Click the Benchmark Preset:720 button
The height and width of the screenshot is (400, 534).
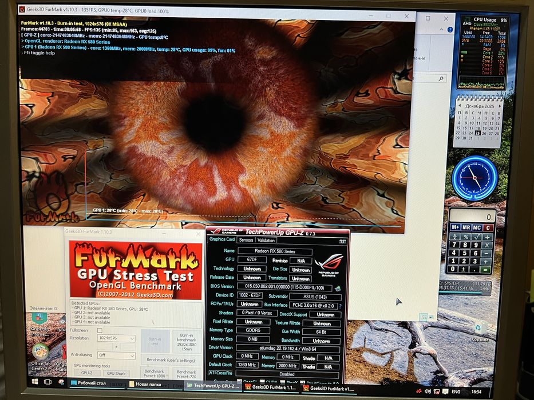[x=186, y=374]
